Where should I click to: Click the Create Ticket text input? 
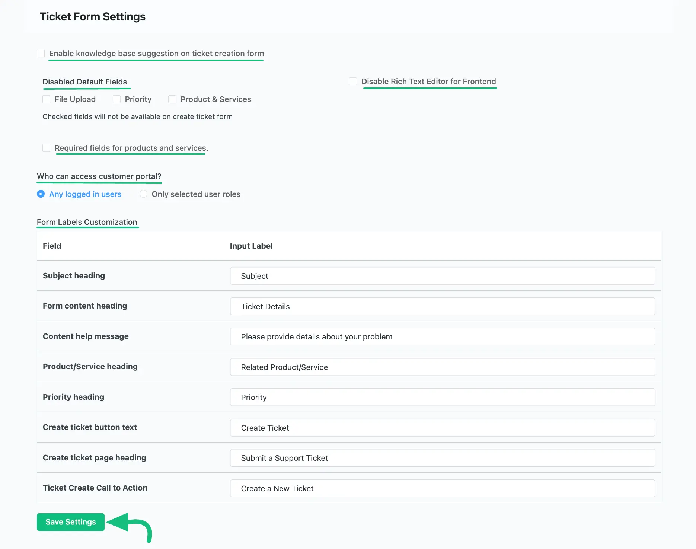pos(443,428)
